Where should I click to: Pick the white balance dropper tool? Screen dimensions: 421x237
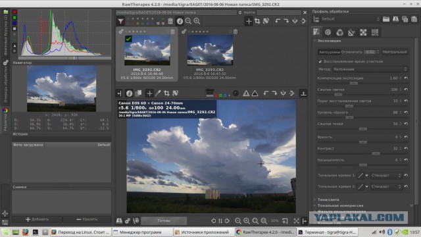158,93
